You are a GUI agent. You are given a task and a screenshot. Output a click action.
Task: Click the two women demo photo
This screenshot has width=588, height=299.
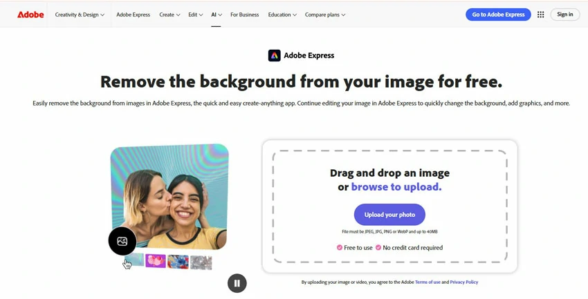169,197
